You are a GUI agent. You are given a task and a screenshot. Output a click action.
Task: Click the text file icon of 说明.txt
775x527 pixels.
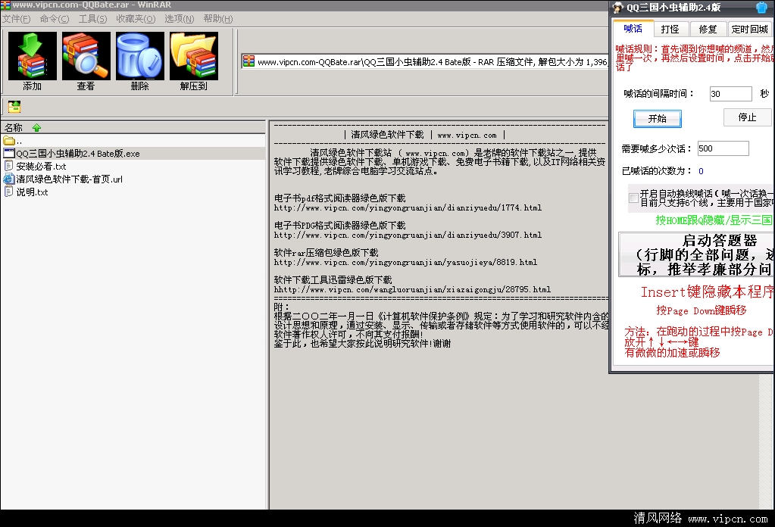tap(8, 192)
